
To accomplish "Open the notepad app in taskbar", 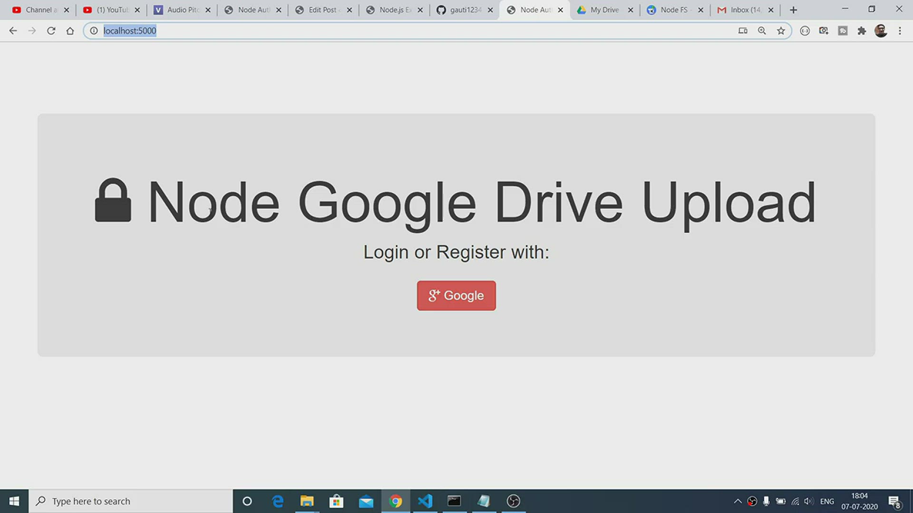I will (484, 501).
